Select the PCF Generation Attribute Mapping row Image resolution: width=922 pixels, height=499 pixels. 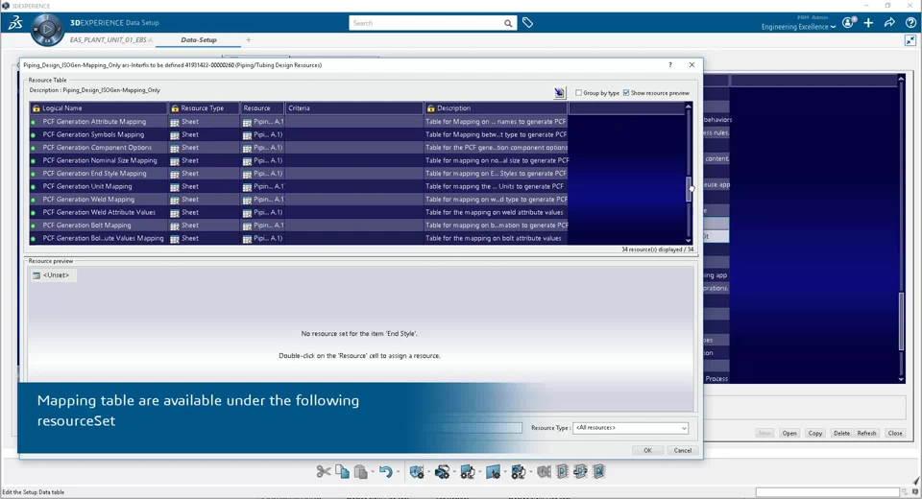[300, 122]
